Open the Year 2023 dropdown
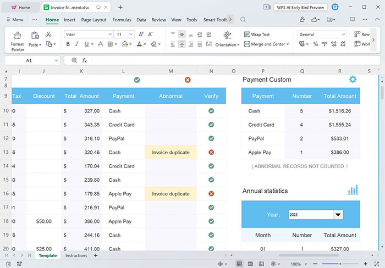The width and height of the screenshot is (385, 268). [338, 215]
